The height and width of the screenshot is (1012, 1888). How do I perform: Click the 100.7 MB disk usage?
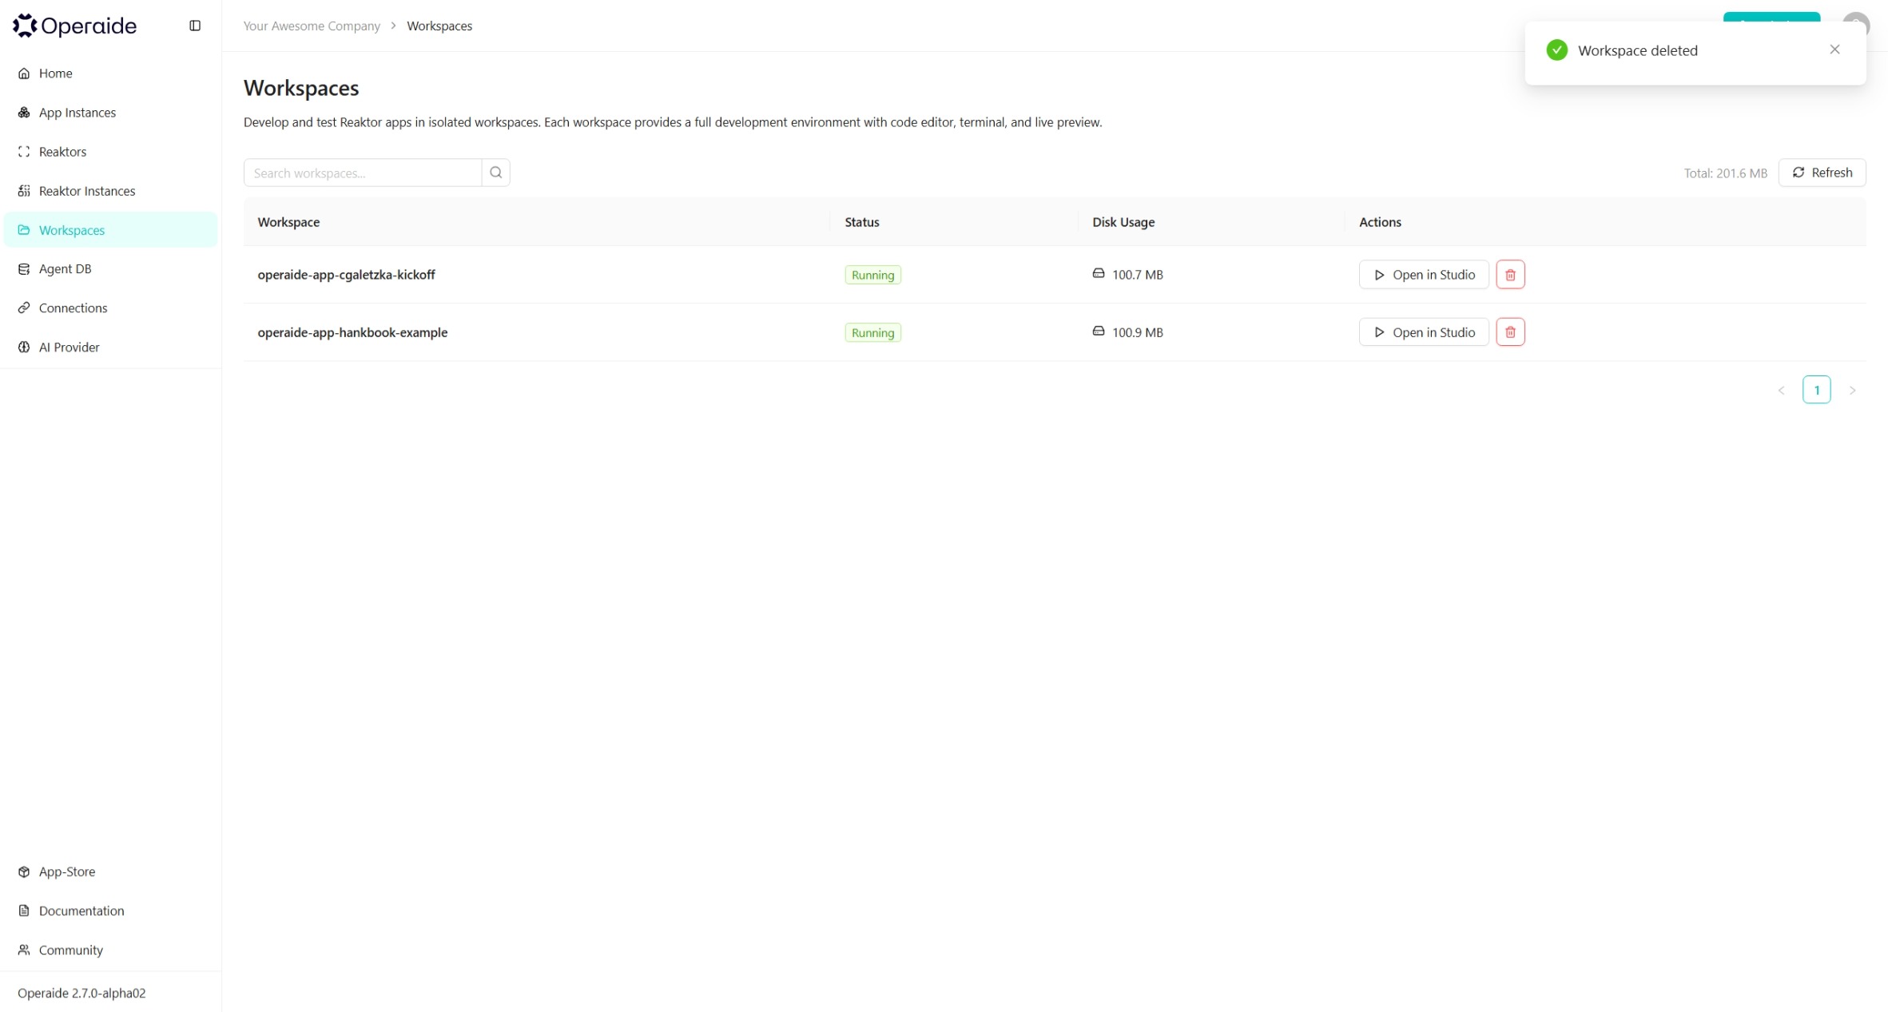(1137, 275)
